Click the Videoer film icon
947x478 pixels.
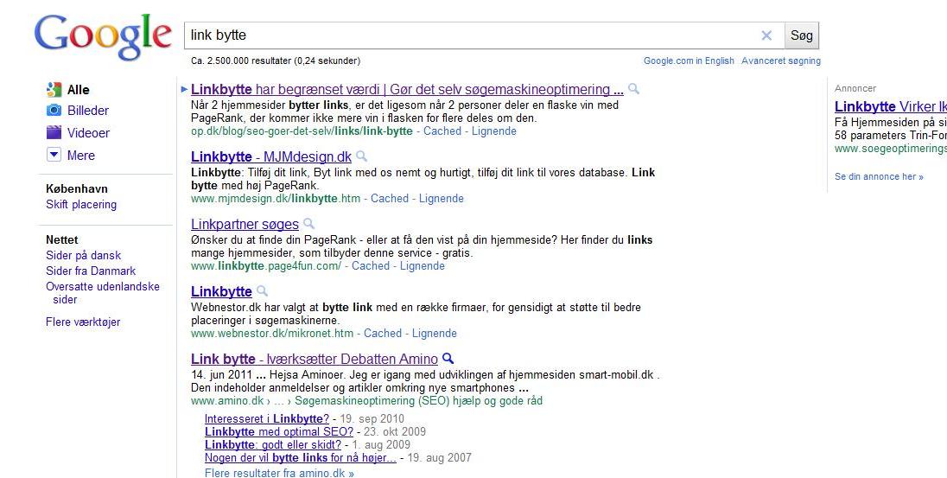pyautogui.click(x=54, y=133)
